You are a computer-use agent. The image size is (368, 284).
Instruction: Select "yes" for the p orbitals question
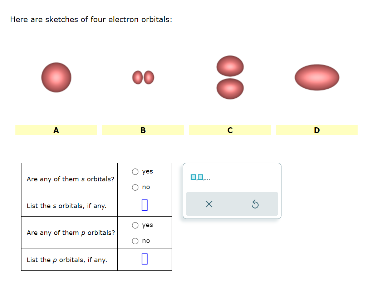(135, 225)
